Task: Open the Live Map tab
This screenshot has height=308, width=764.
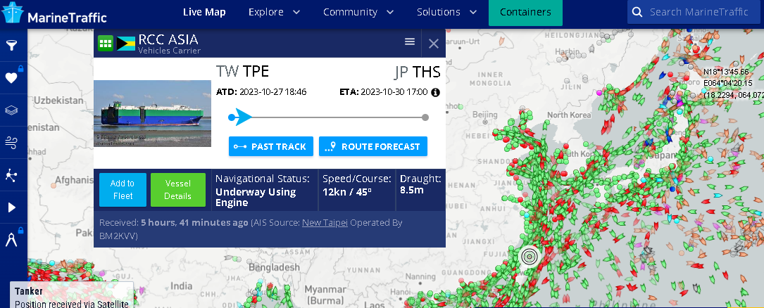Action: pyautogui.click(x=204, y=12)
